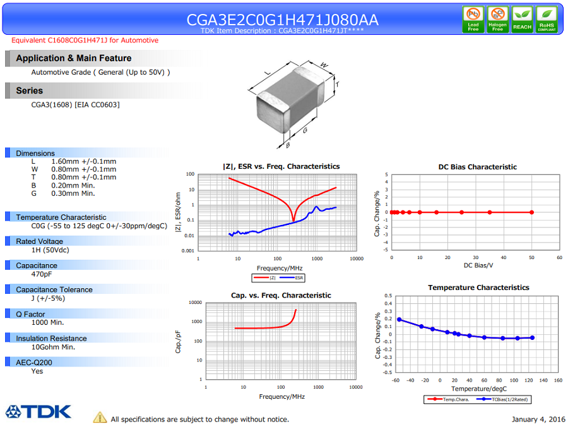568x424 pixels.
Task: Open the Cap. vs. Freq. Characteristic chart
Action: pyautogui.click(x=281, y=341)
